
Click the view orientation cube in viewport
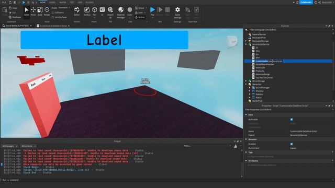click(232, 42)
